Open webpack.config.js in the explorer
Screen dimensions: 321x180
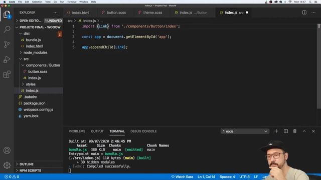point(39,109)
